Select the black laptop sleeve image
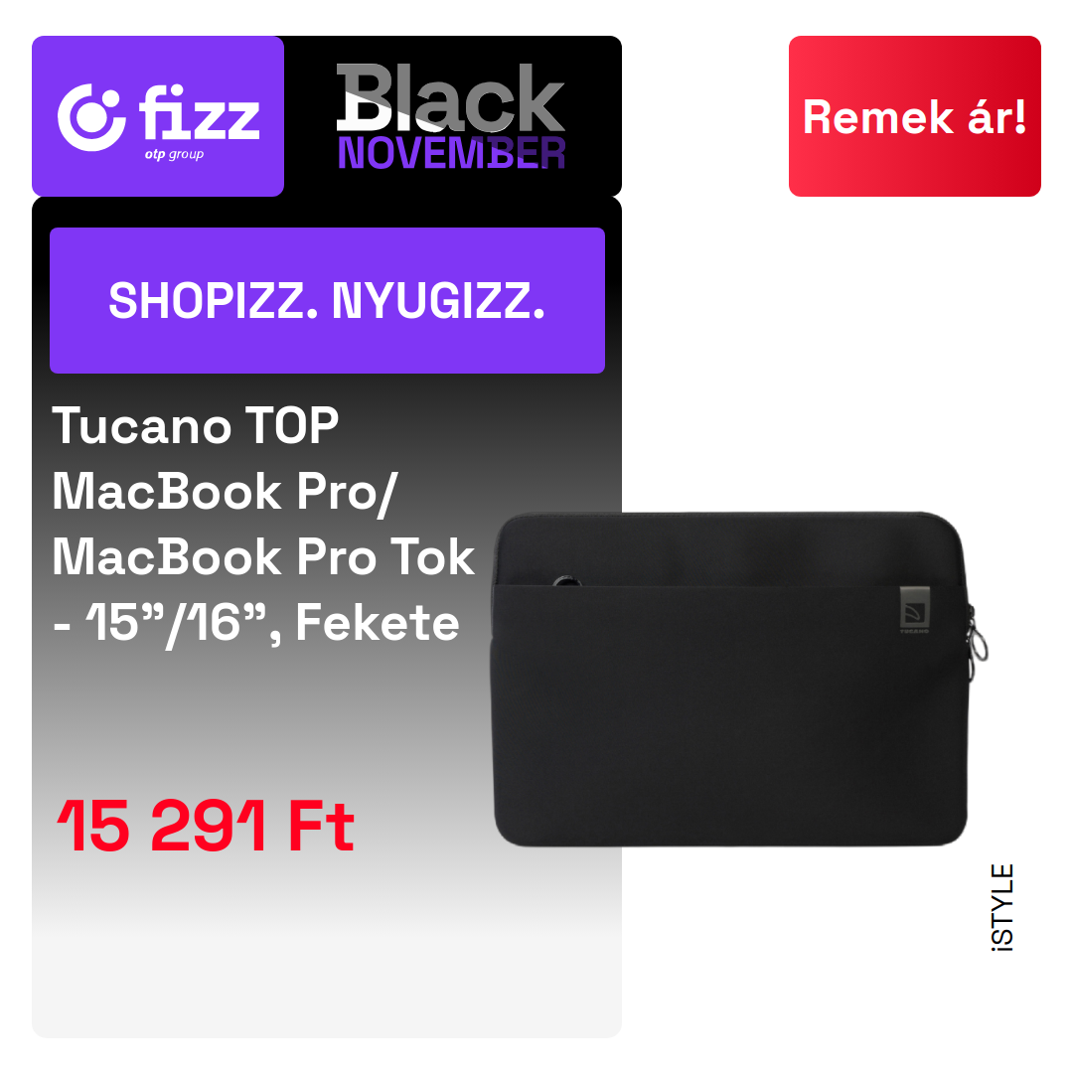Image resolution: width=1073 pixels, height=1073 pixels. coord(737,679)
